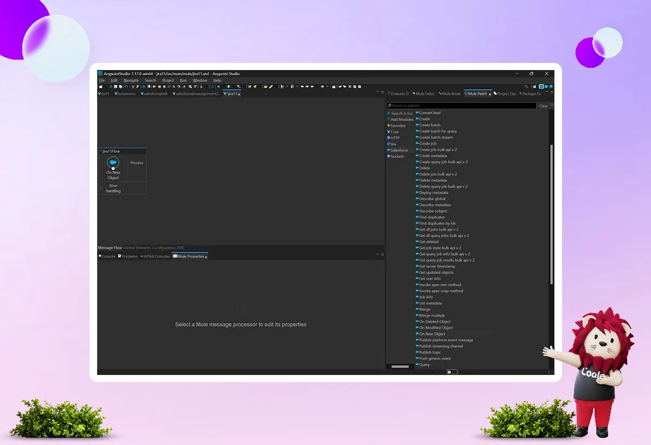Click the icon beside Convert lead
Viewport: 651px width, 445px height.
[x=417, y=113]
